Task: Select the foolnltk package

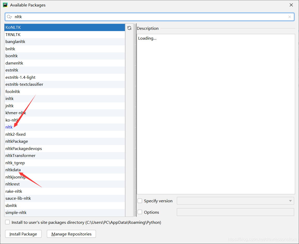Action: (x=65, y=91)
